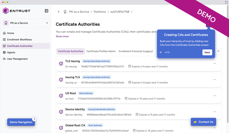
Task: Click serial 713fa0a7fd42d09296cfb2388c7971fe
Action: [x=99, y=99]
